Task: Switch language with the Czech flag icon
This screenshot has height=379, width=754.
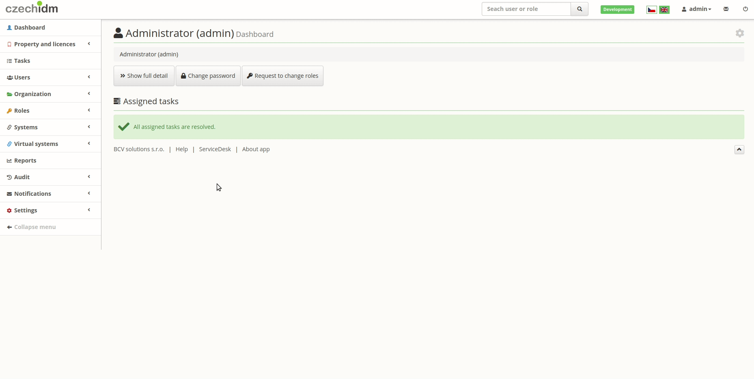Action: [652, 9]
